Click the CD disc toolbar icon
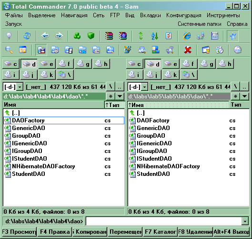 (x=220, y=50)
